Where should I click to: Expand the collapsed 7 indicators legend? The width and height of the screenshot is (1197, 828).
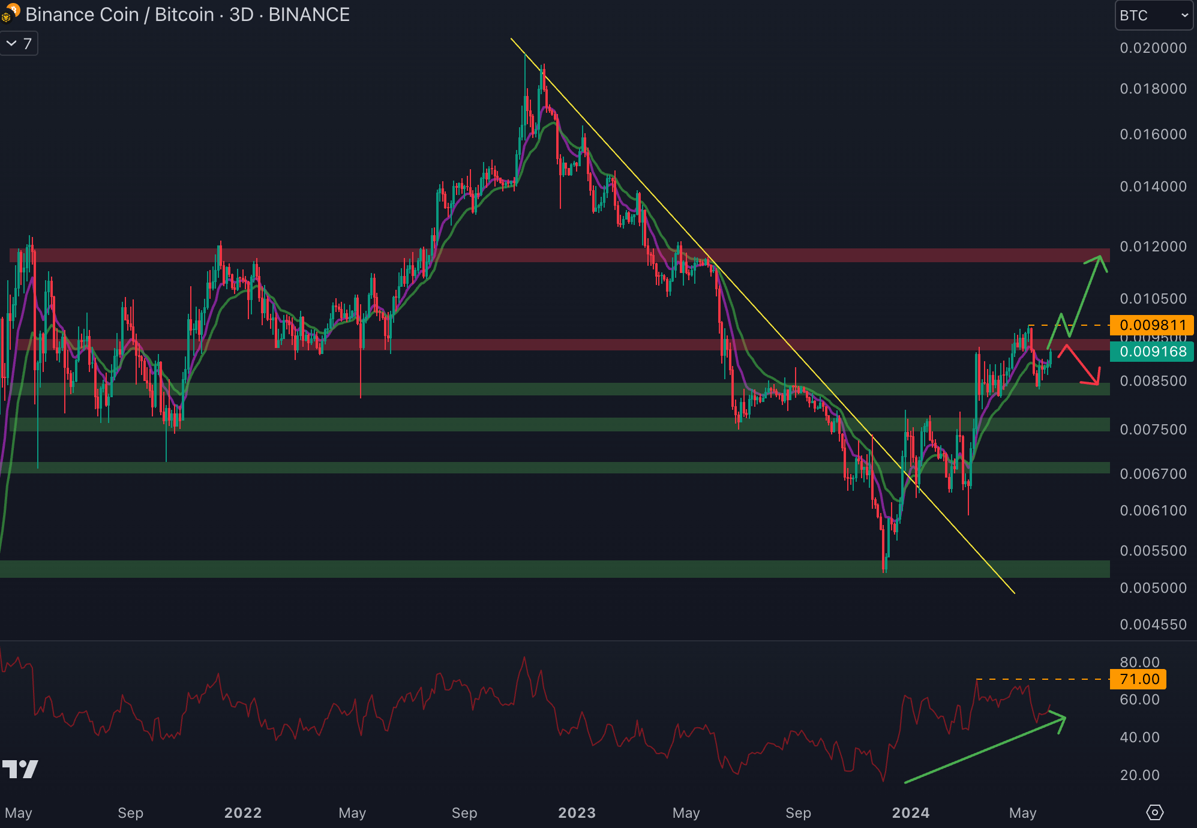click(x=19, y=44)
